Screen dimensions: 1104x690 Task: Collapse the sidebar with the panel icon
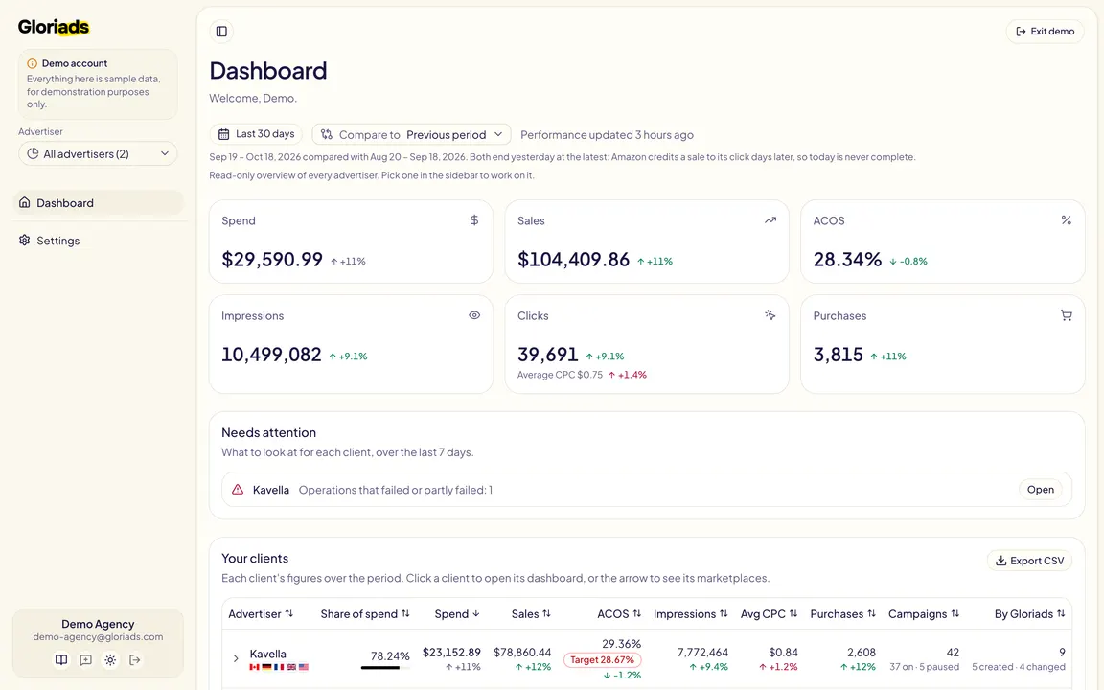pyautogui.click(x=221, y=31)
